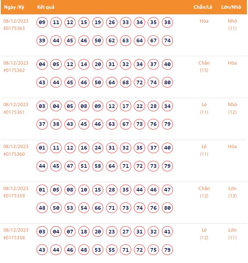The width and height of the screenshot is (248, 263).
Task: Click "Lớn (13)" result for draw #0175359
Action: (232, 192)
